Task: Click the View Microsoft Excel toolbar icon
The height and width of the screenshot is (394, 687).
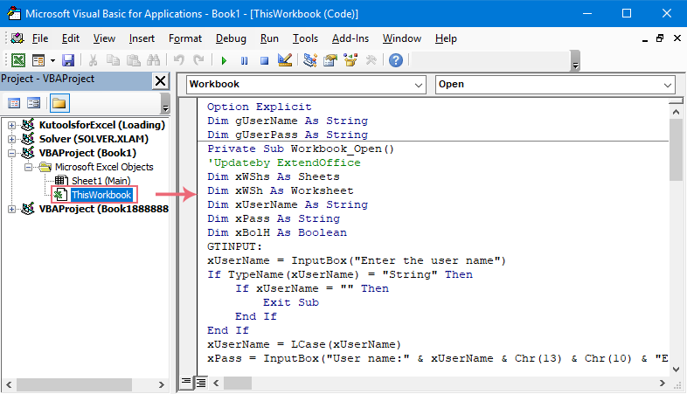Action: (18, 60)
